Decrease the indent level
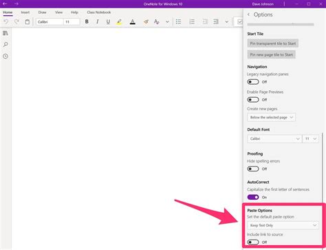The width and height of the screenshot is (326, 250). point(205,21)
